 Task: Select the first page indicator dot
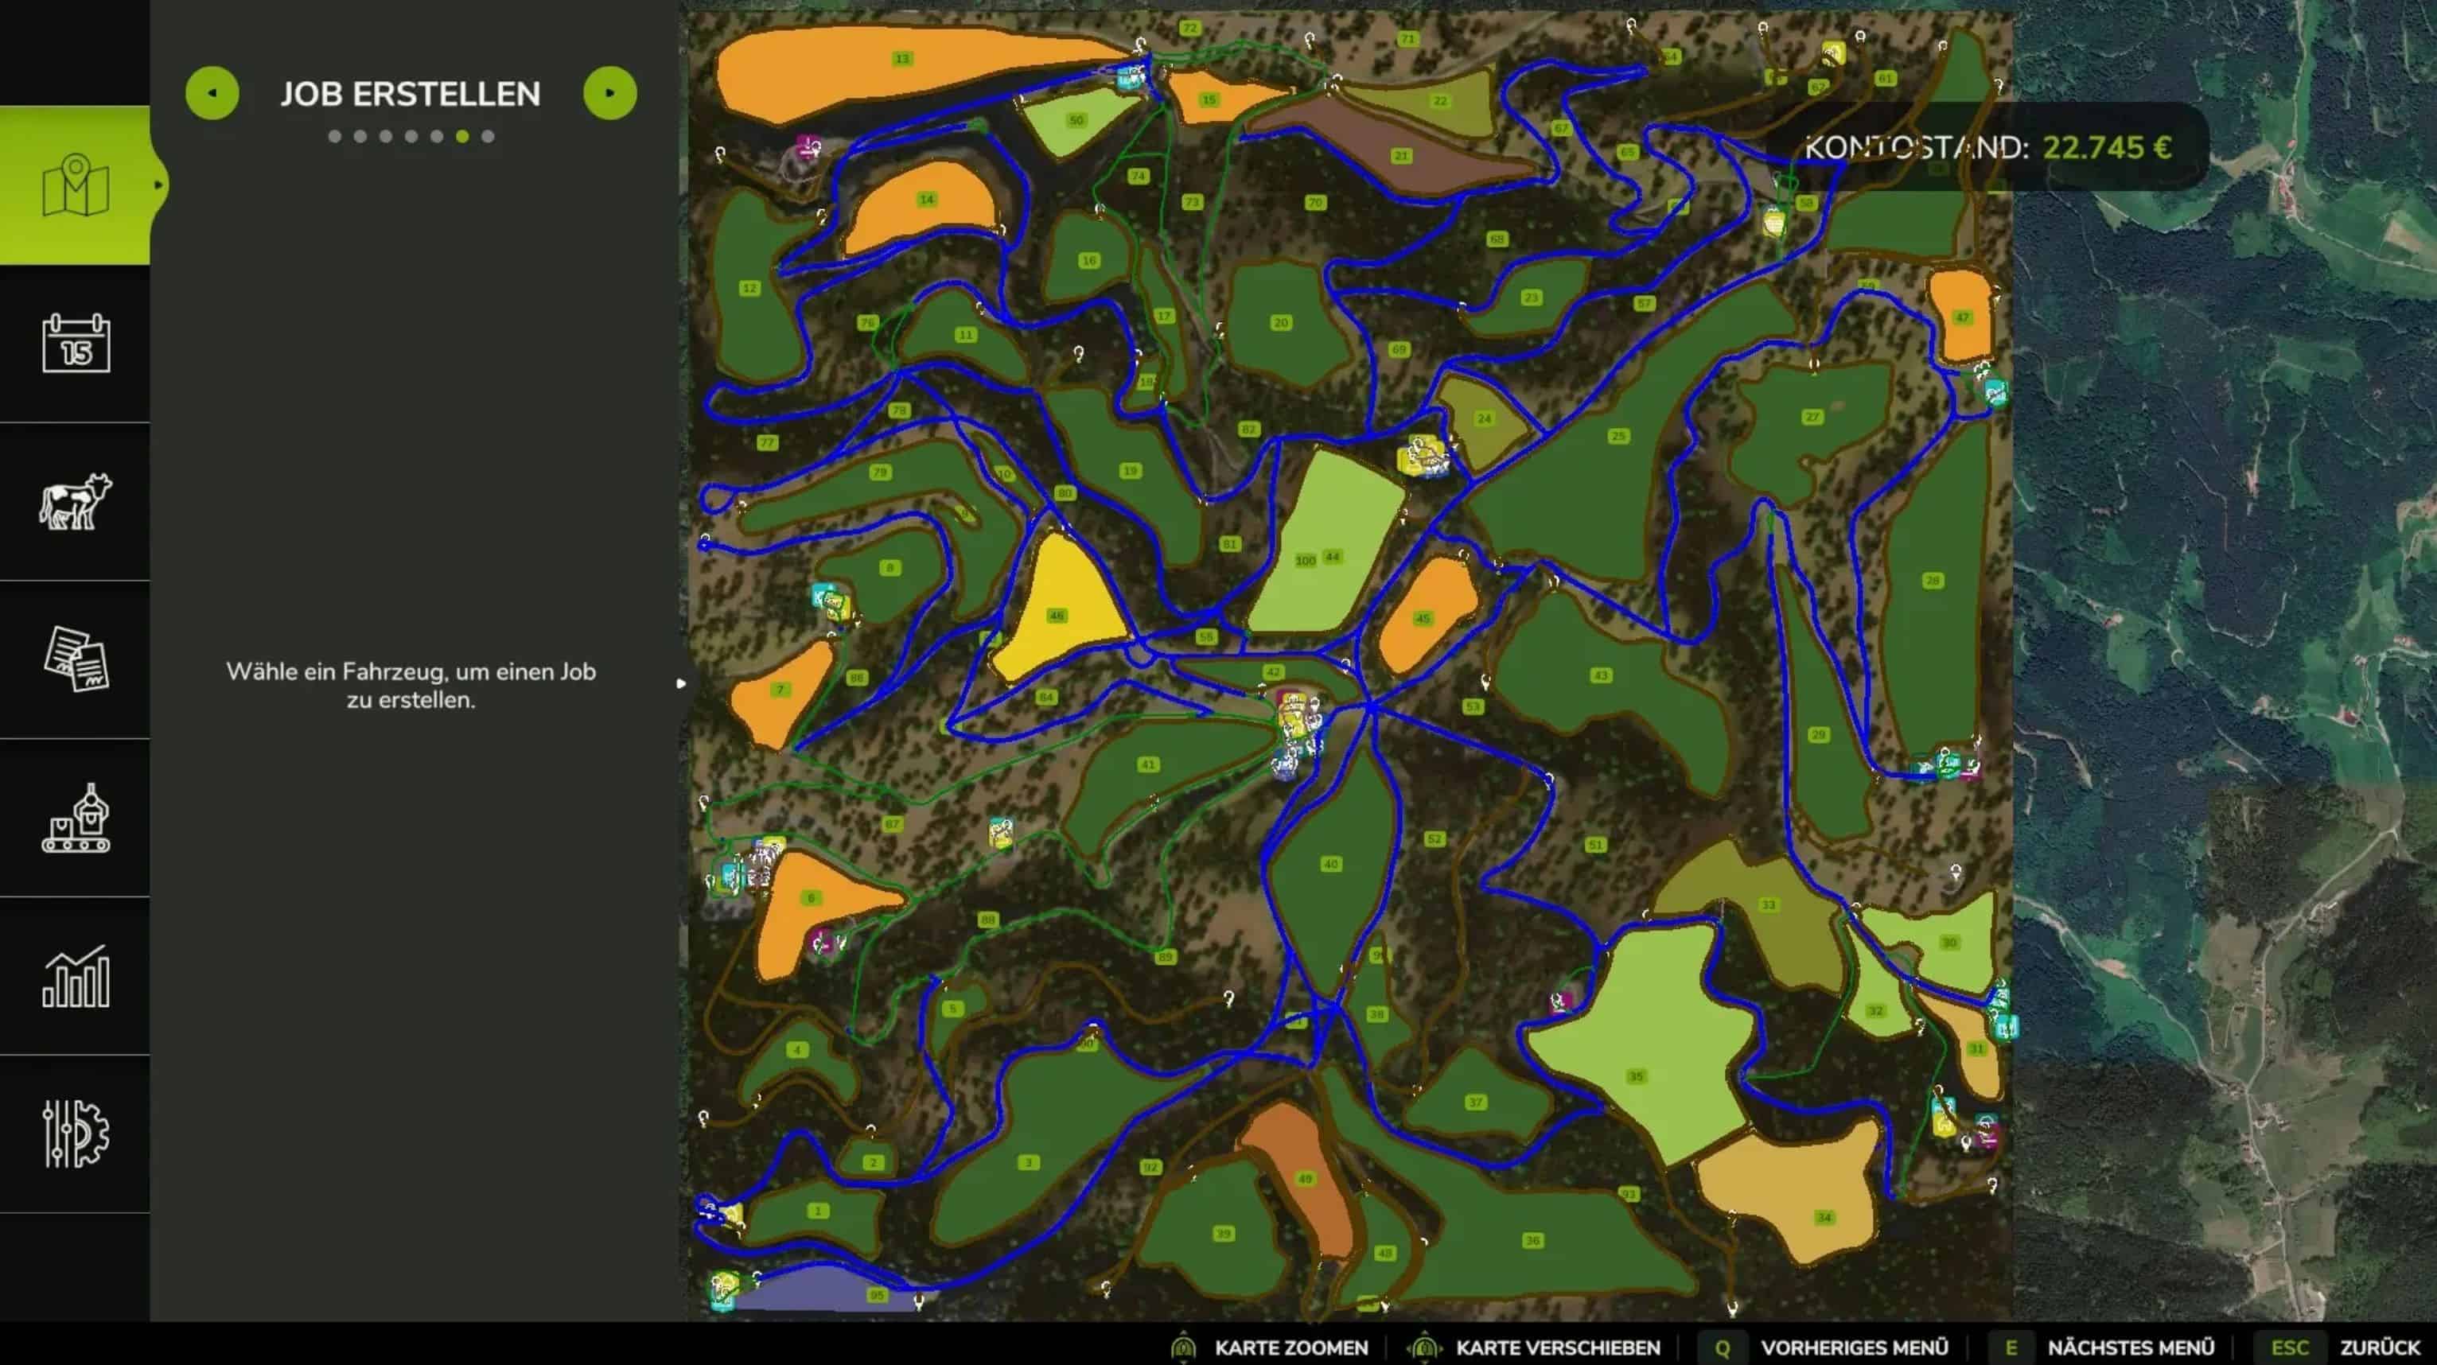[335, 136]
